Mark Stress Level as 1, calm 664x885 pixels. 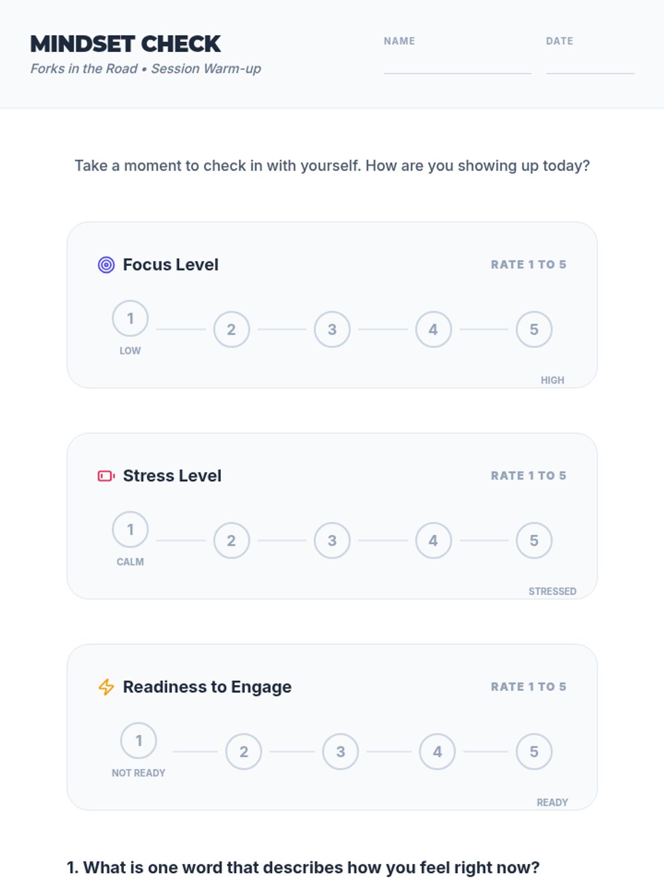pos(131,529)
